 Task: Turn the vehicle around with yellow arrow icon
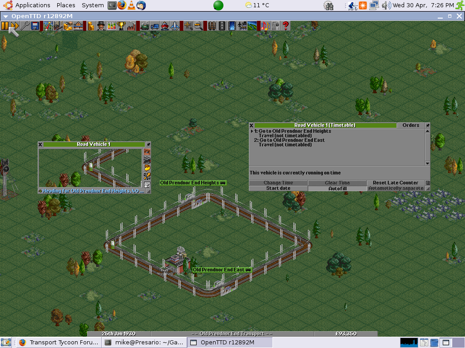(147, 168)
